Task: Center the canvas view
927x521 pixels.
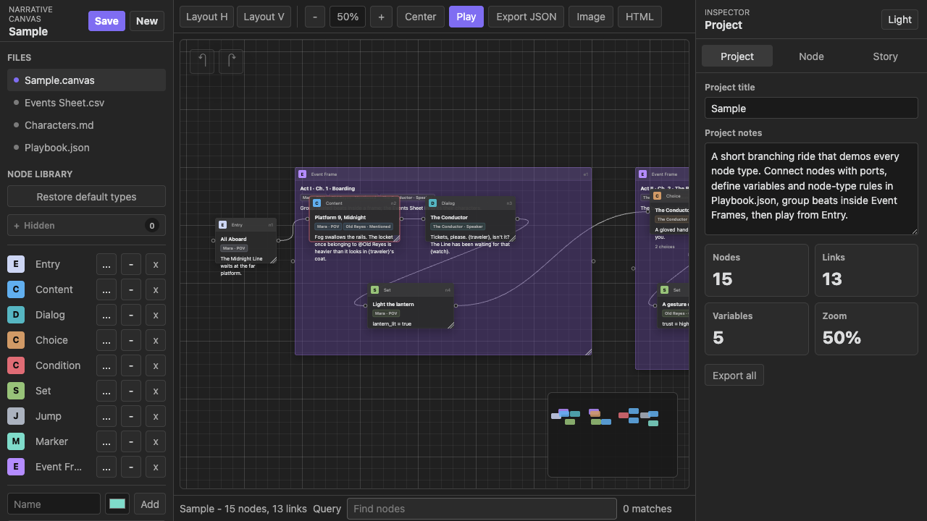Action: pyautogui.click(x=421, y=17)
